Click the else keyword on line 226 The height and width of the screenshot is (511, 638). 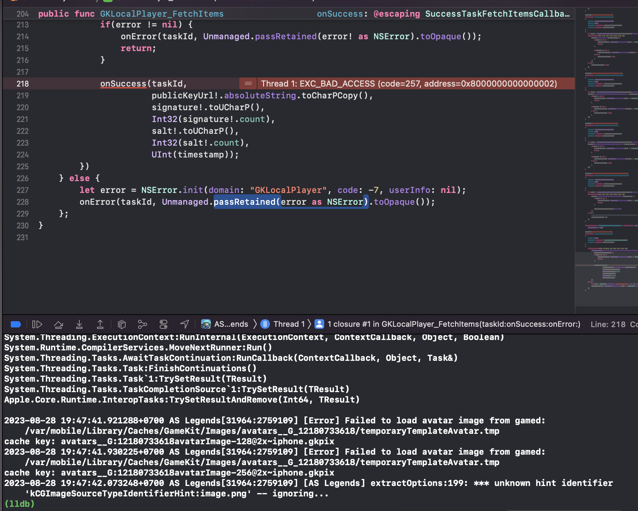(x=79, y=178)
